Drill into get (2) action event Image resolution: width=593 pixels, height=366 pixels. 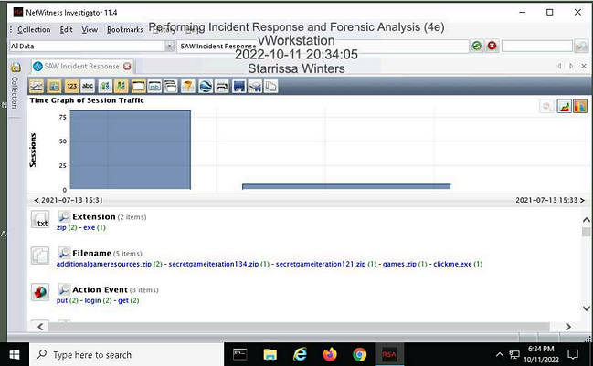[129, 300]
